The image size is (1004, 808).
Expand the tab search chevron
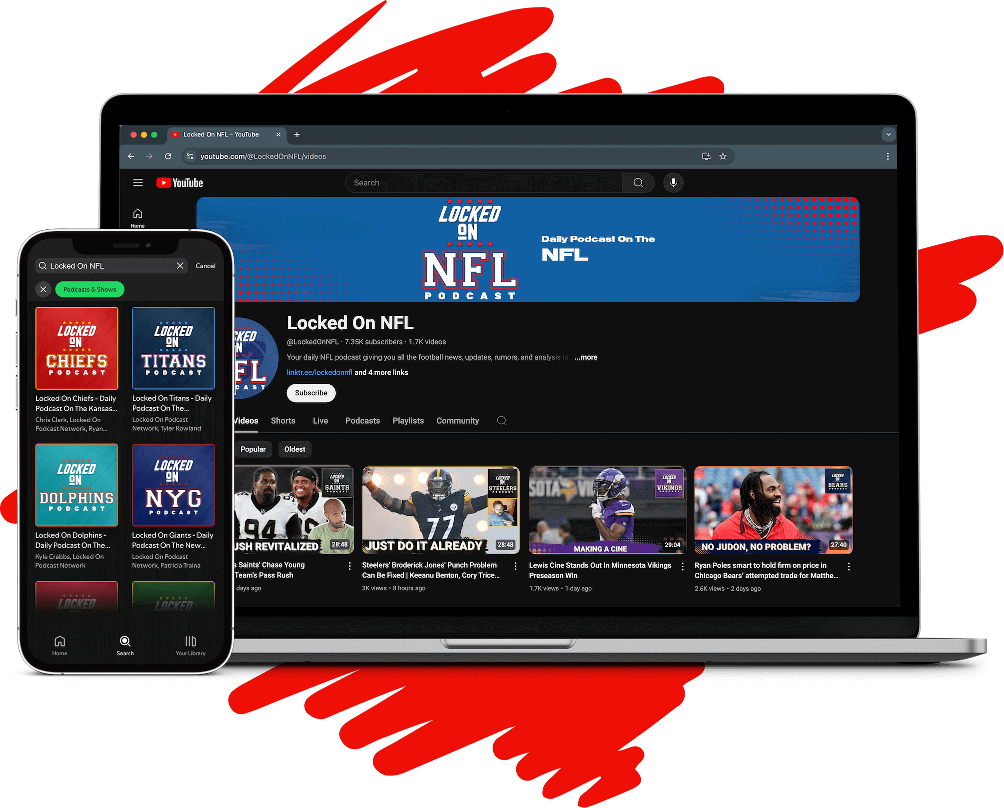click(x=888, y=134)
